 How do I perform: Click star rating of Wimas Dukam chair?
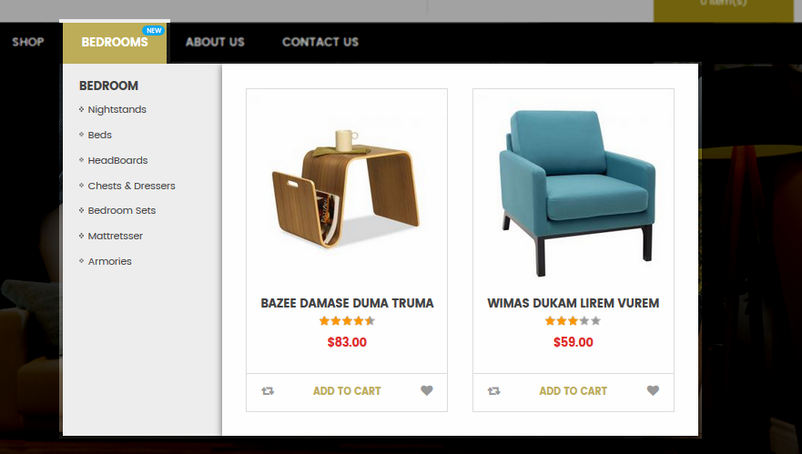[x=573, y=321]
